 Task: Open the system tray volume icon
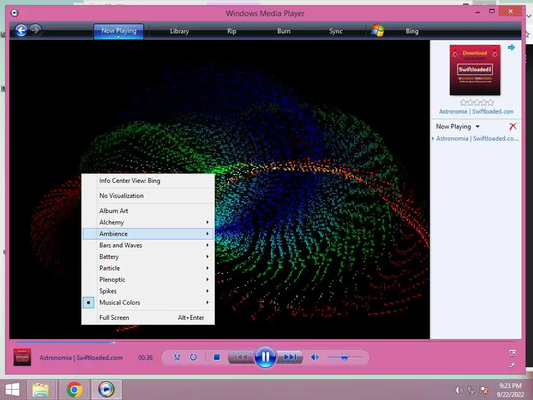point(459,390)
